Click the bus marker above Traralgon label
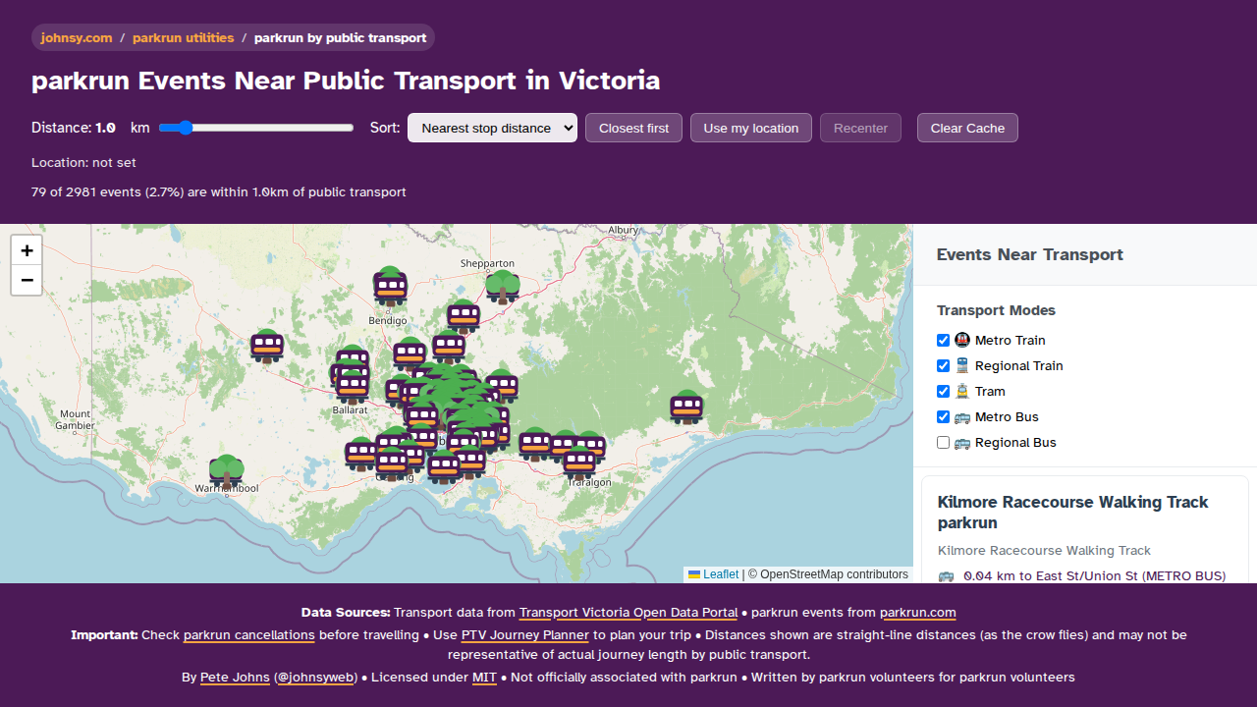Viewport: 1257px width, 707px height. pos(579,461)
